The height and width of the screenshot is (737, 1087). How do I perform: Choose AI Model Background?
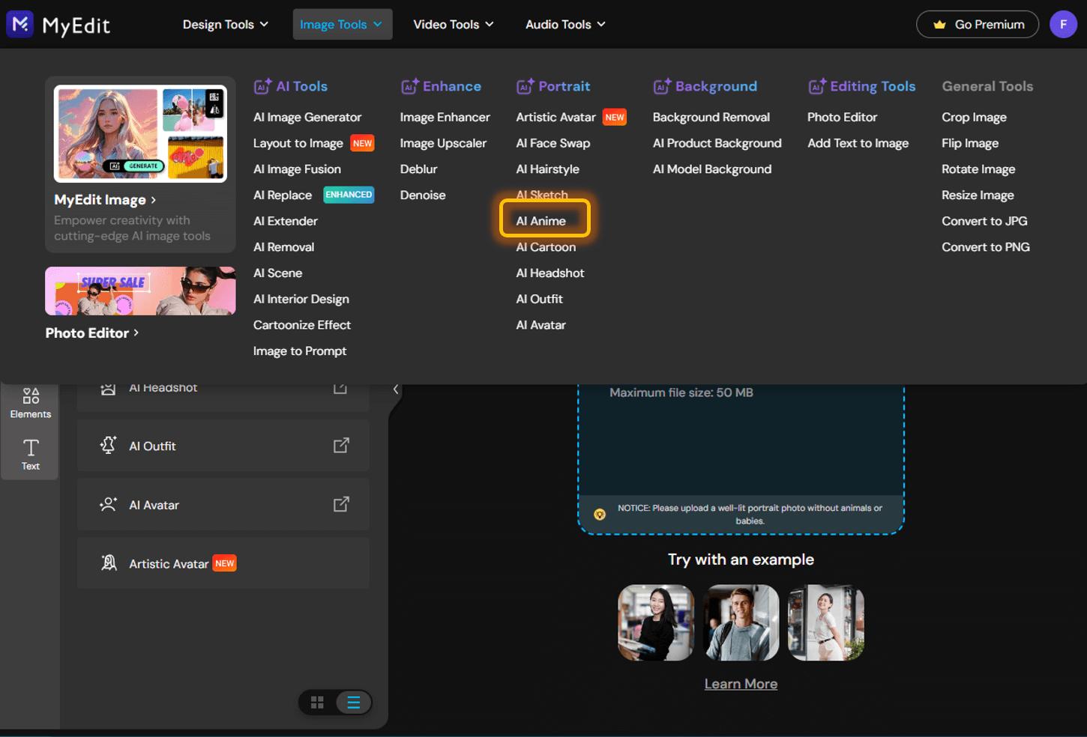712,169
